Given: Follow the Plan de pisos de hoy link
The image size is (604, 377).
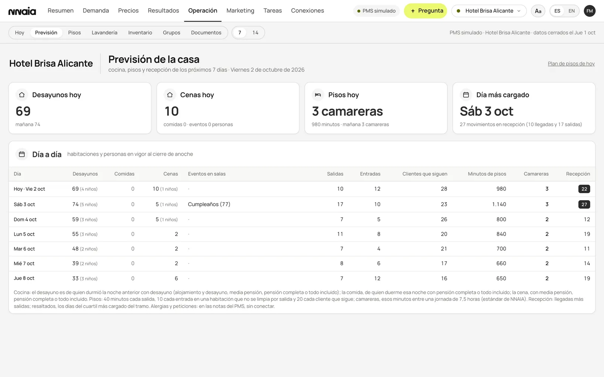Looking at the screenshot, I should coord(571,64).
